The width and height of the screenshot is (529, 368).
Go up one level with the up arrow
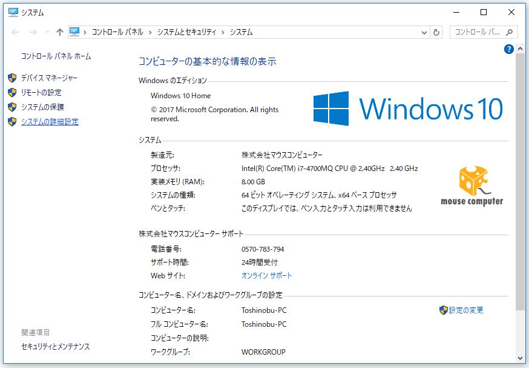tap(60, 32)
